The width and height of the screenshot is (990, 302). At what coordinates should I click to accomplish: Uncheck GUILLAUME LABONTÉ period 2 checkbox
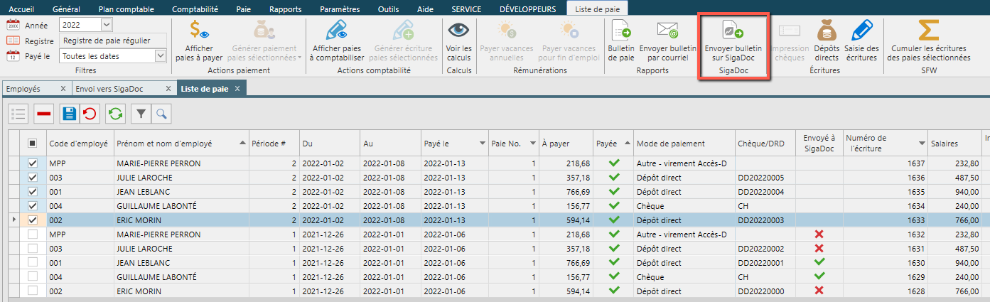tap(33, 205)
